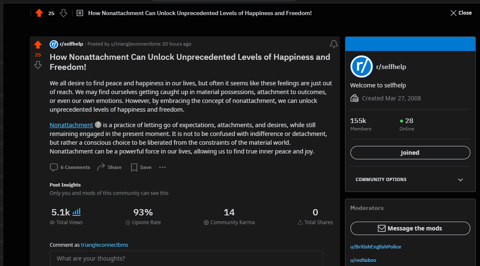Click the Moderators heading

point(367,208)
